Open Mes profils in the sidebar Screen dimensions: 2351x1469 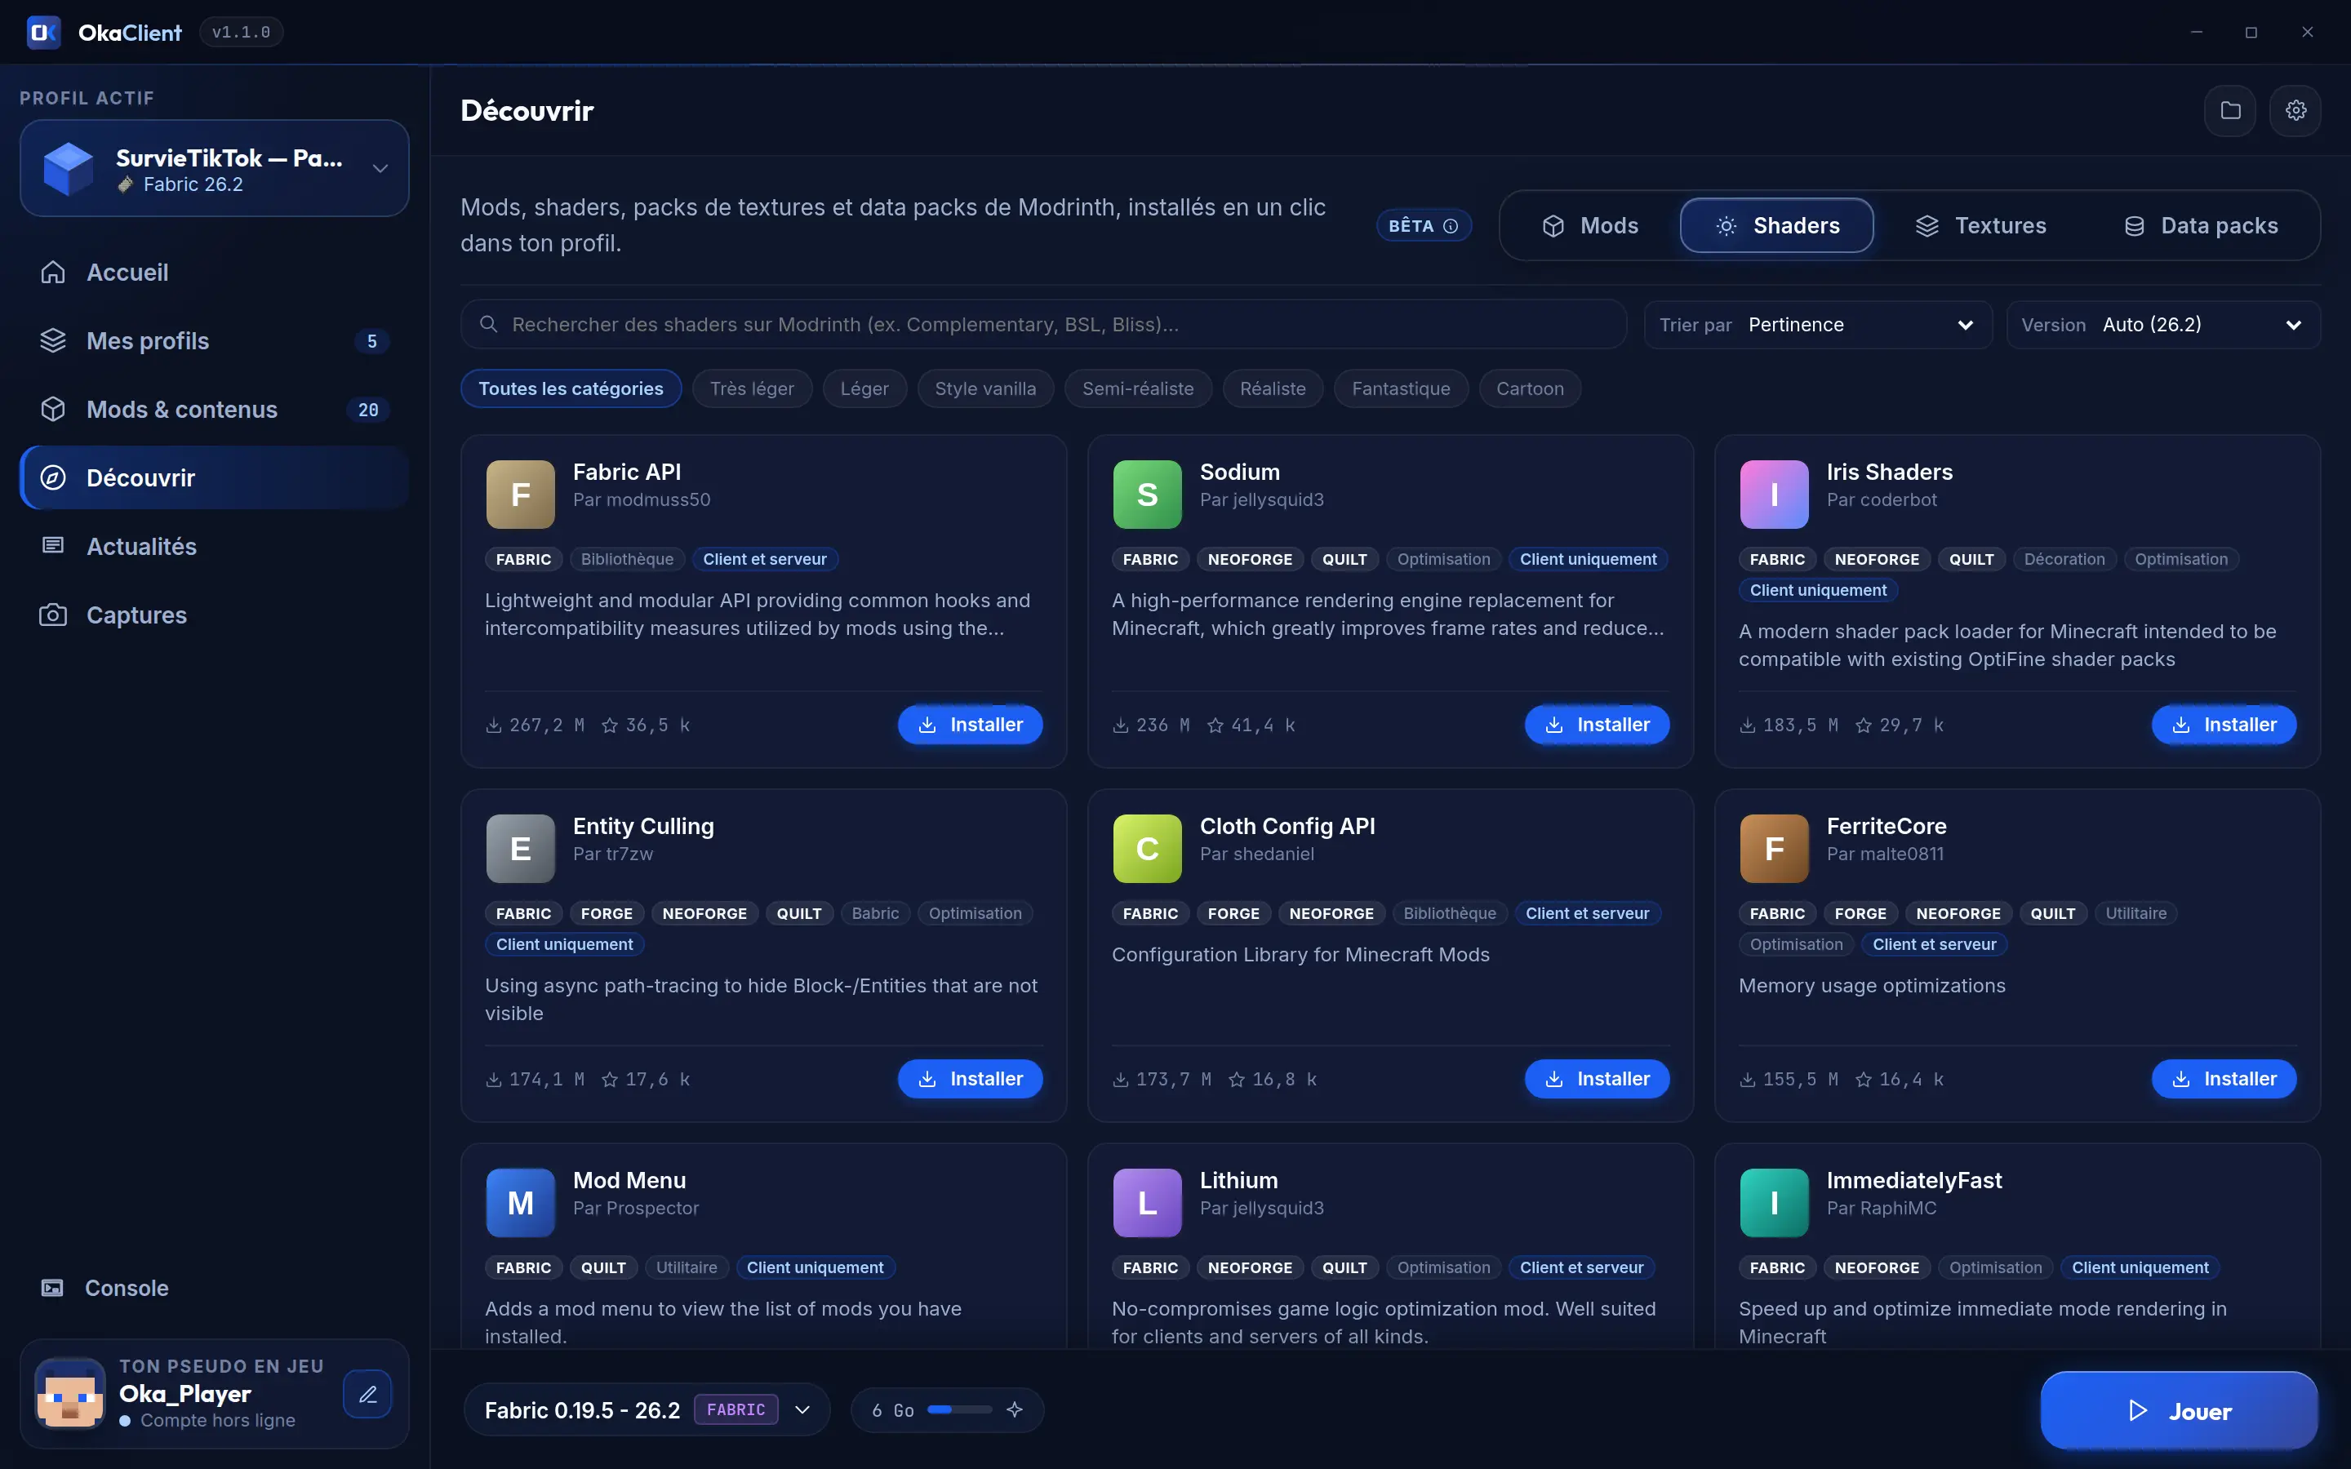(214, 341)
